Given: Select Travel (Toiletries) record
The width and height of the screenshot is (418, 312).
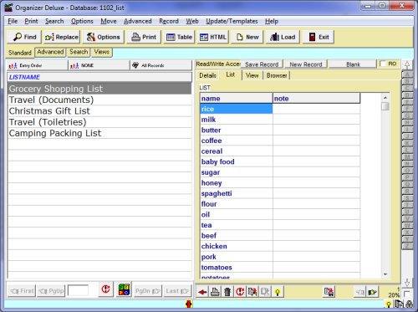Looking at the screenshot, I should click(99, 122).
